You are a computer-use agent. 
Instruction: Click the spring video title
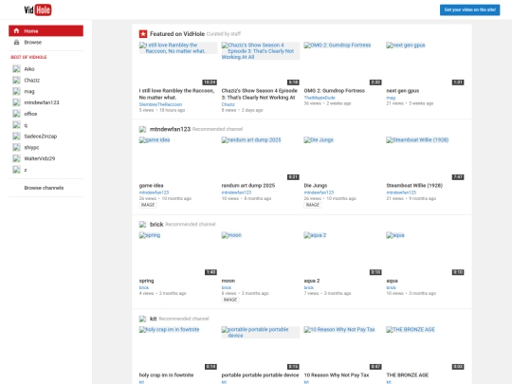[146, 281]
